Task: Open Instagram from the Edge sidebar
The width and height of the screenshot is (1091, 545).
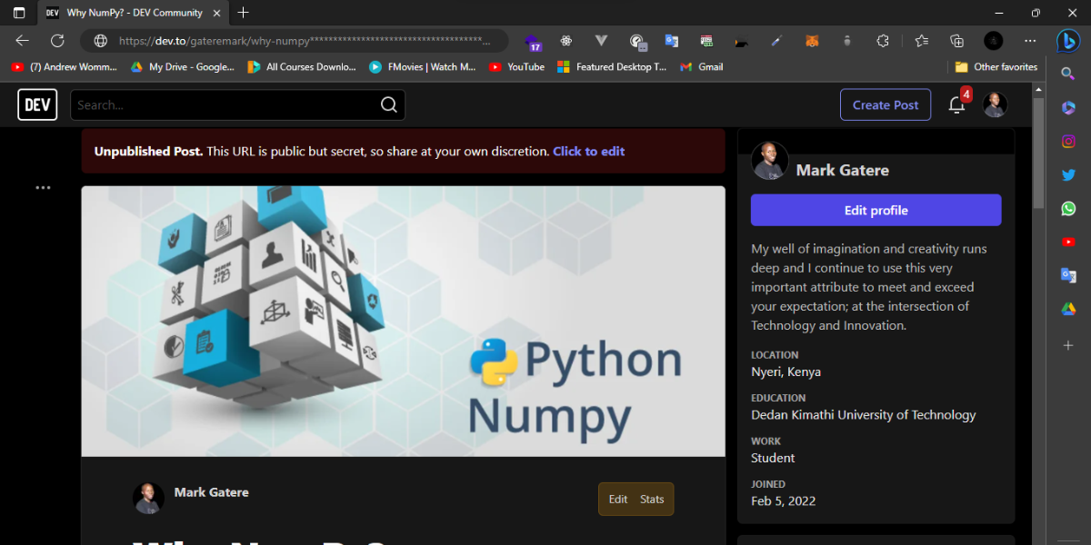Action: (x=1068, y=141)
